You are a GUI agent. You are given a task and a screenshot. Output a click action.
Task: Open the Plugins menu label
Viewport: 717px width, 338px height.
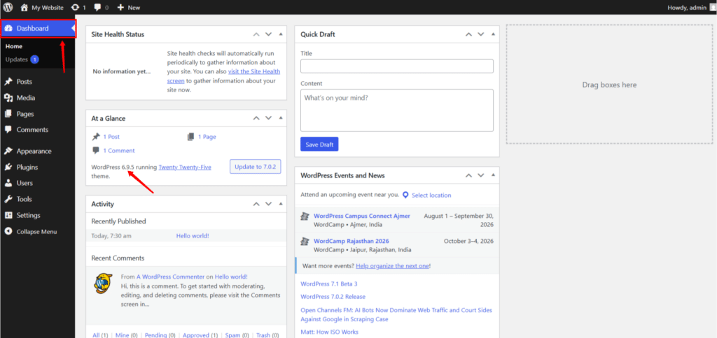coord(27,167)
